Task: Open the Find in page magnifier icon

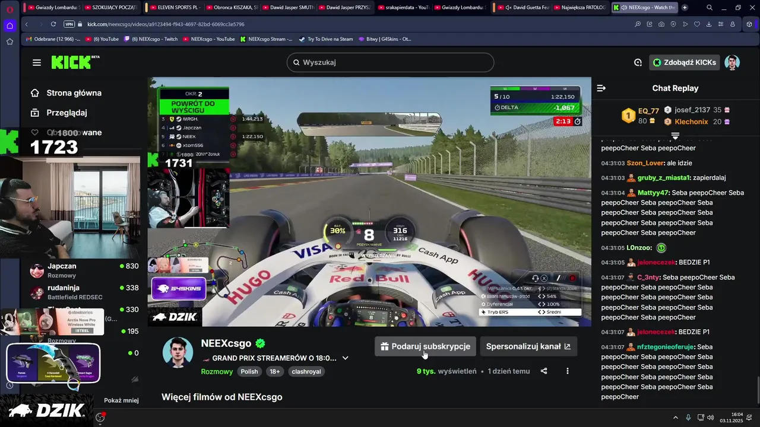Action: coord(638,24)
